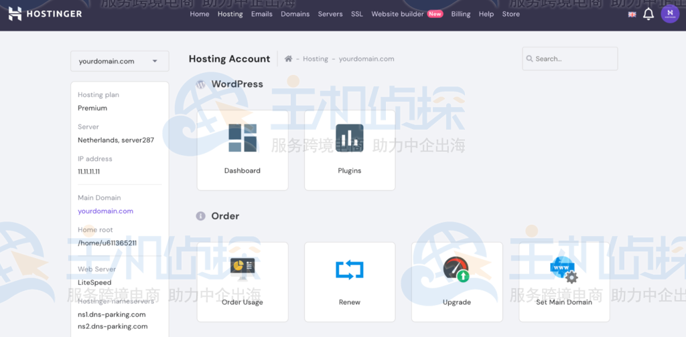686x337 pixels.
Task: Open the WordPress Plugins icon
Action: pos(349,138)
